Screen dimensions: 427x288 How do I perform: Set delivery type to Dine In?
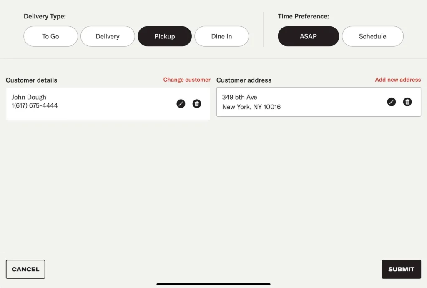(x=221, y=36)
